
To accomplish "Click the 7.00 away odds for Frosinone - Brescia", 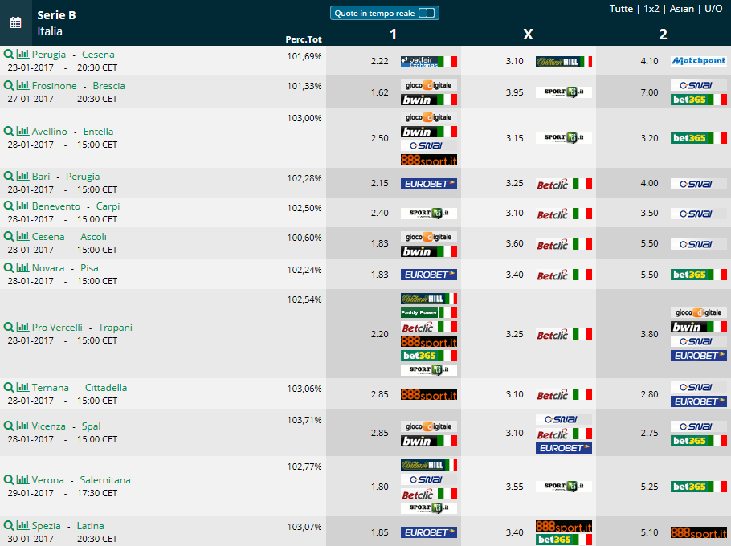I will click(x=649, y=92).
